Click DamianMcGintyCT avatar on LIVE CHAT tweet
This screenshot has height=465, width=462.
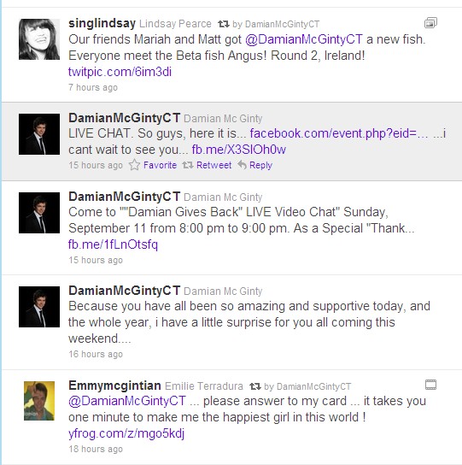pyautogui.click(x=39, y=134)
